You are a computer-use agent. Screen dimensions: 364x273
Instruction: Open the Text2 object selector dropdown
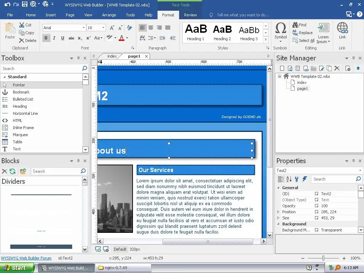click(360, 170)
